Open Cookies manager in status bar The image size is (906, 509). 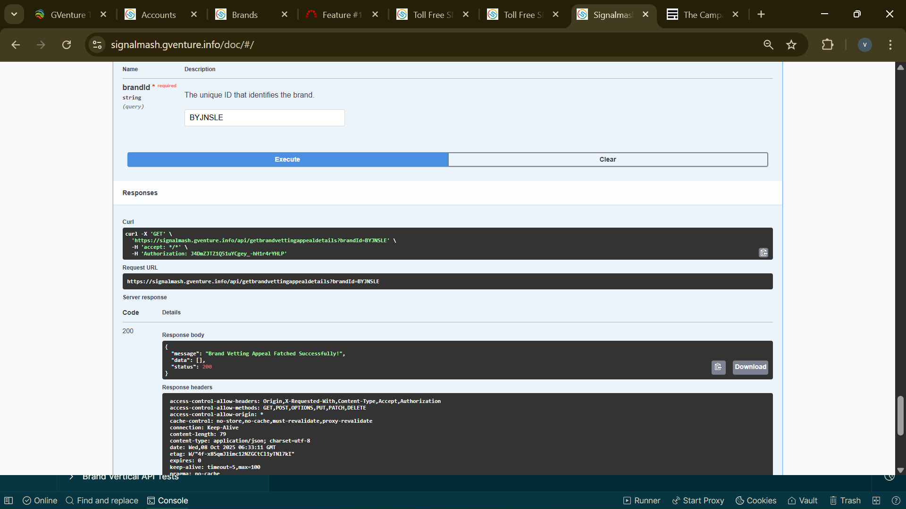[x=756, y=501]
